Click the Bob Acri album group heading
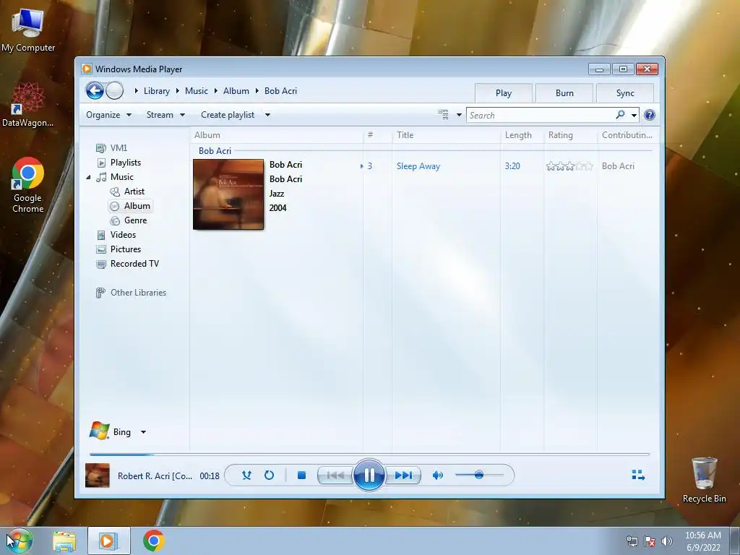The width and height of the screenshot is (740, 555). pyautogui.click(x=215, y=150)
